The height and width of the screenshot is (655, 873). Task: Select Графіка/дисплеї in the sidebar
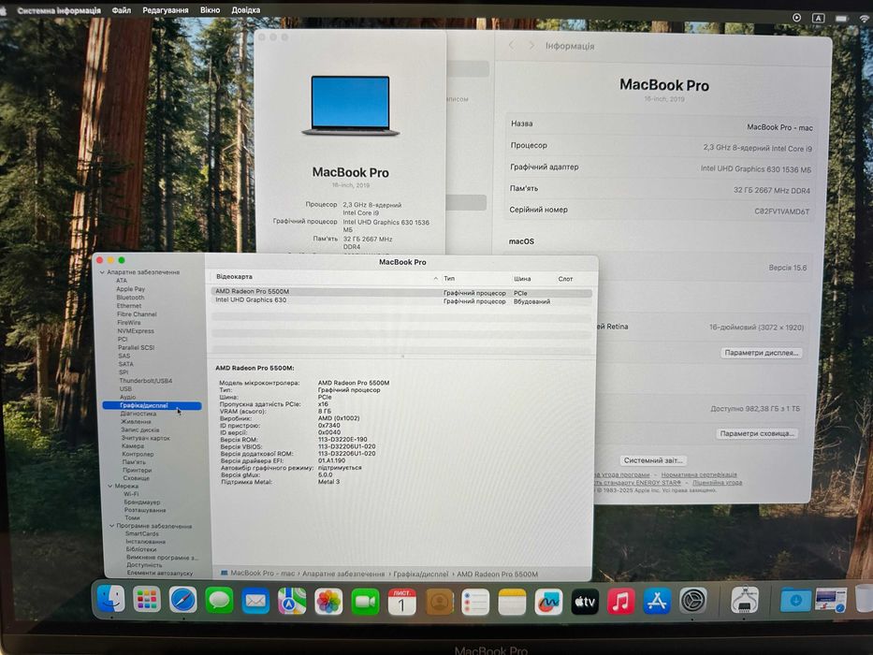(152, 405)
